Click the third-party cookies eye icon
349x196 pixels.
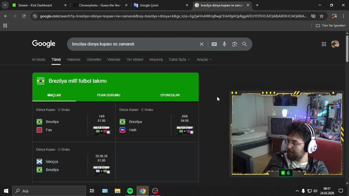313,16
